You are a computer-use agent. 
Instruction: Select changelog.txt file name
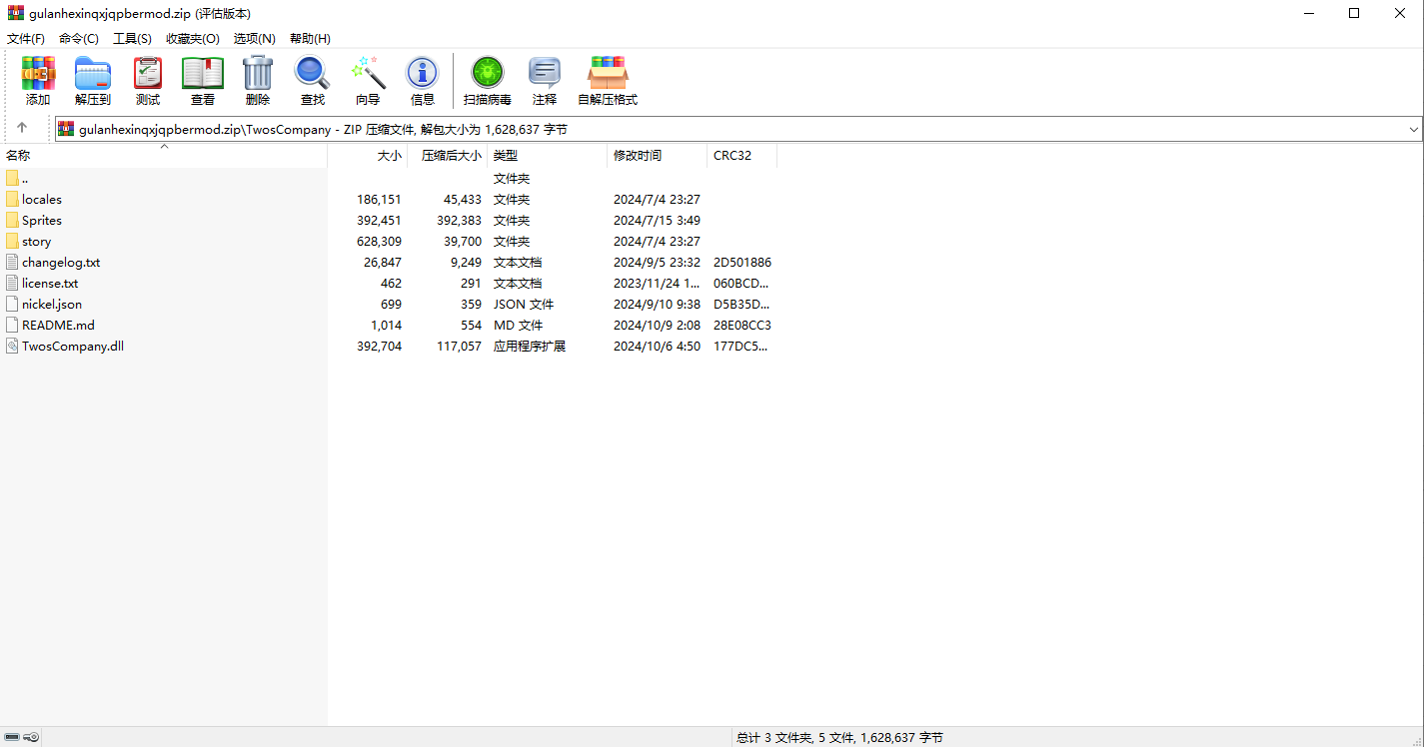coord(61,262)
